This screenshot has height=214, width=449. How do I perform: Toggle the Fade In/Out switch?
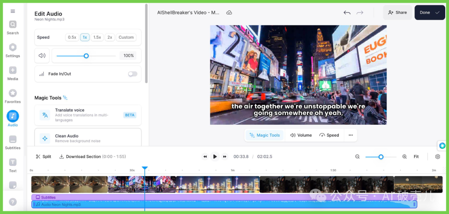(133, 74)
